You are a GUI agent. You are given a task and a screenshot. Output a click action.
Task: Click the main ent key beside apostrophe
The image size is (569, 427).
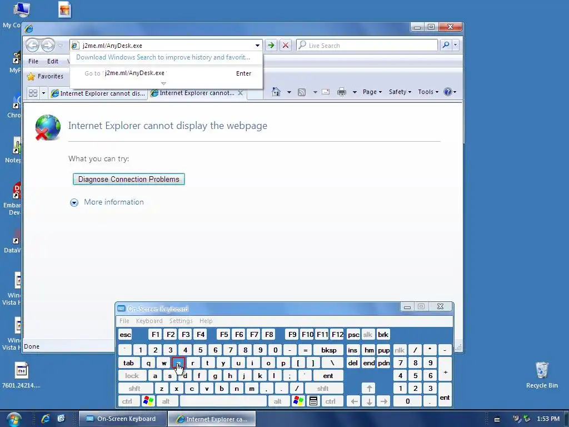click(x=328, y=376)
